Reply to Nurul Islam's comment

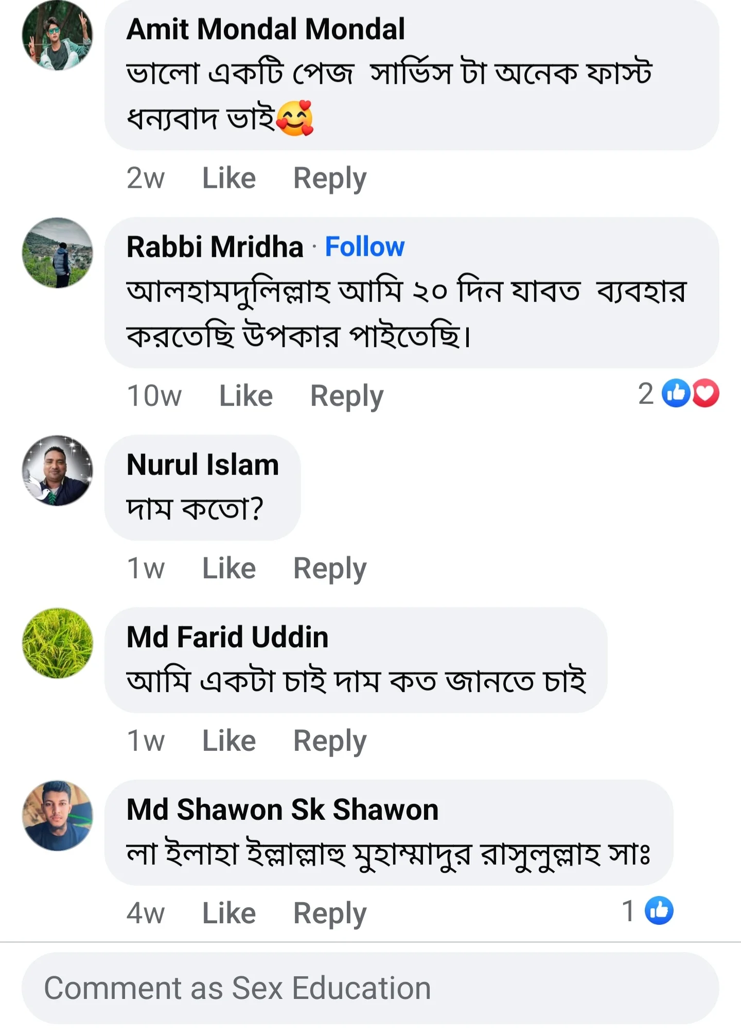[x=330, y=567]
